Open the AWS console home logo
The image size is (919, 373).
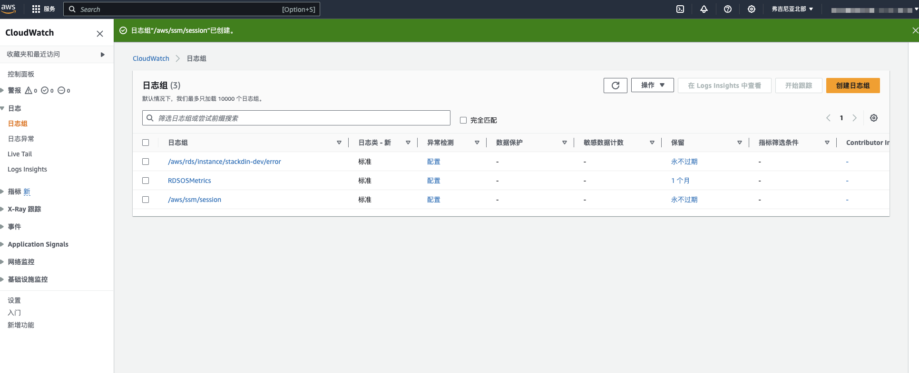[x=8, y=9]
